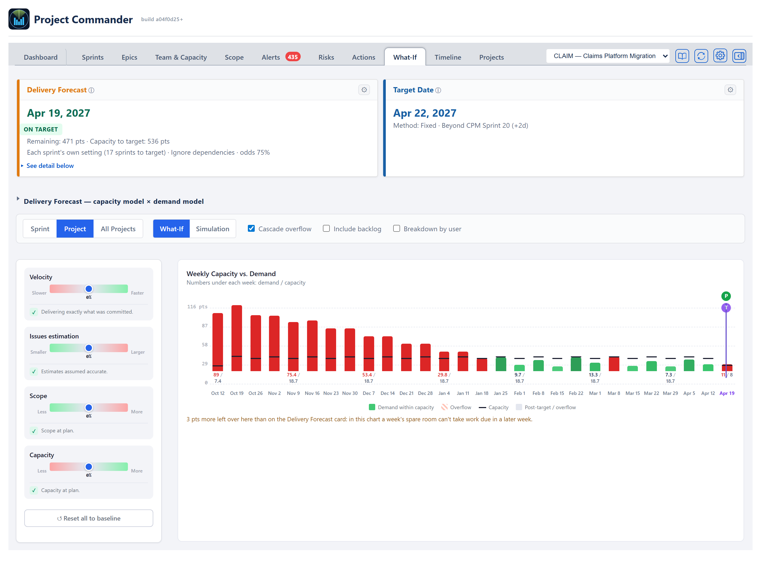761x567 pixels.
Task: Click Demand within capacity legend entry
Action: [x=401, y=407]
